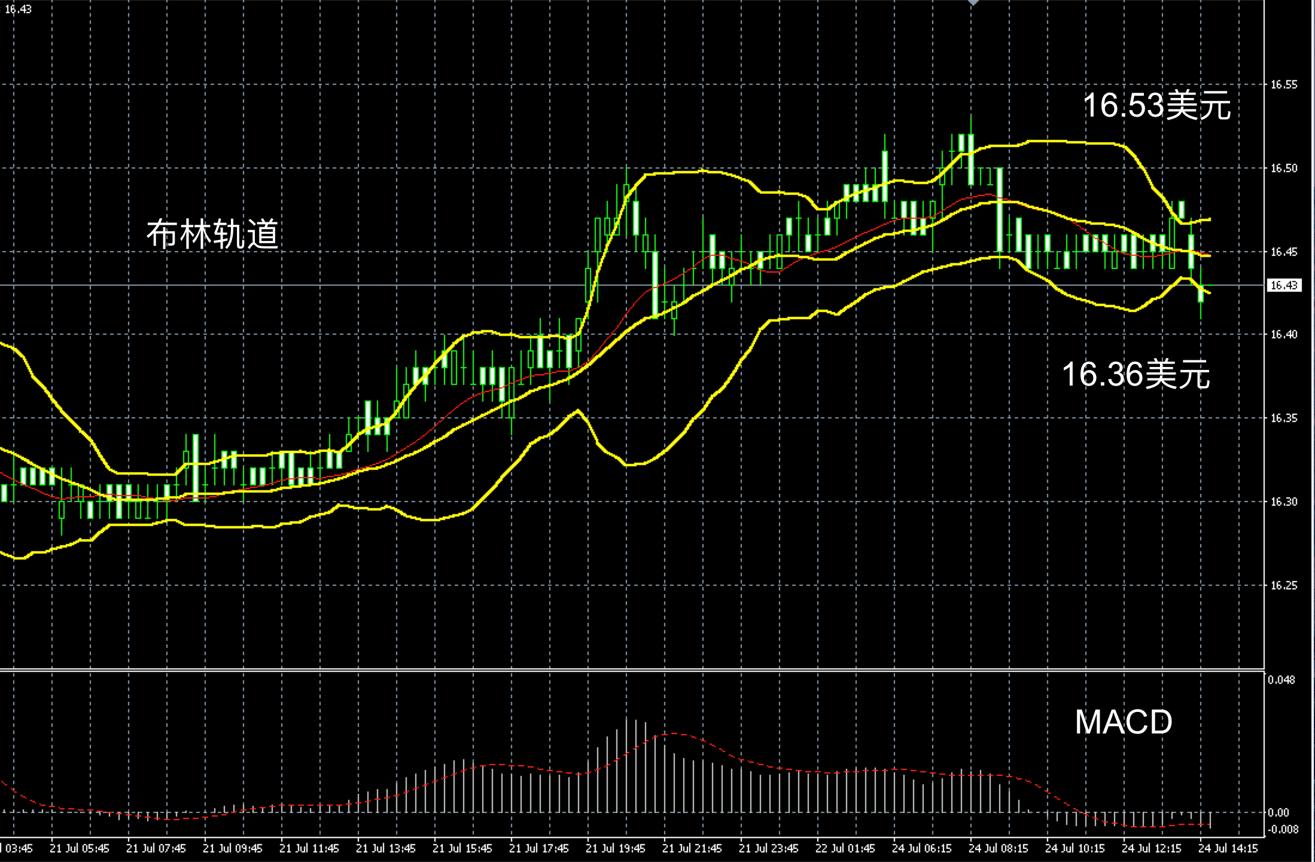Viewport: 1315px width, 862px height.
Task: Select the 24 Jul 12:15 time label
Action: [1152, 849]
